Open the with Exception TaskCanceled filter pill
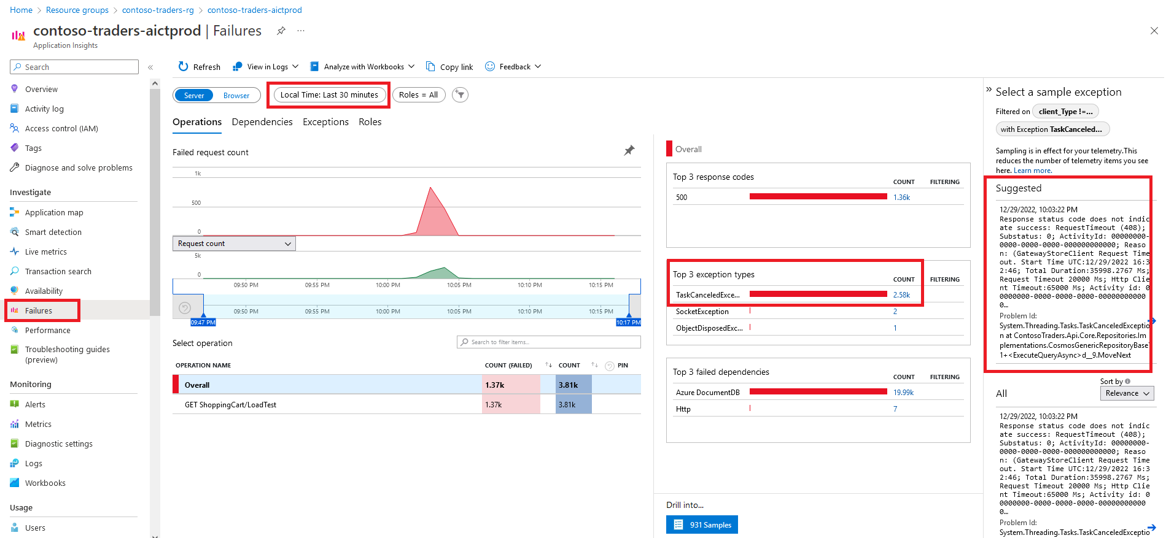Viewport: 1166px width, 538px height. [x=1052, y=129]
